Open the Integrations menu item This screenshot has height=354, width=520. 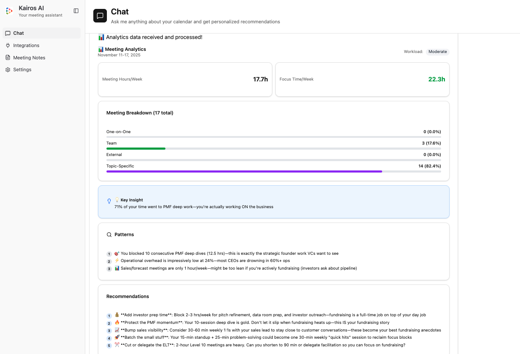[x=26, y=45]
